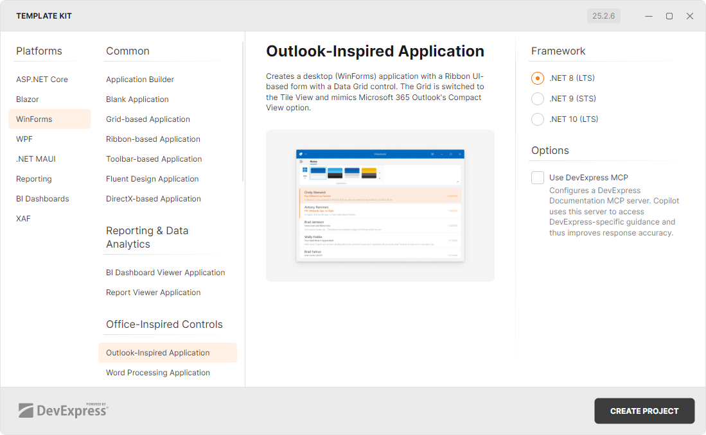Choose the Blank Application template
The image size is (706, 435).
[x=137, y=99]
